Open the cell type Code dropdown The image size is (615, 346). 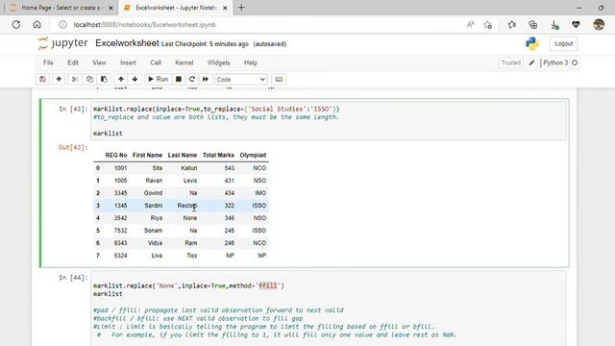click(241, 79)
